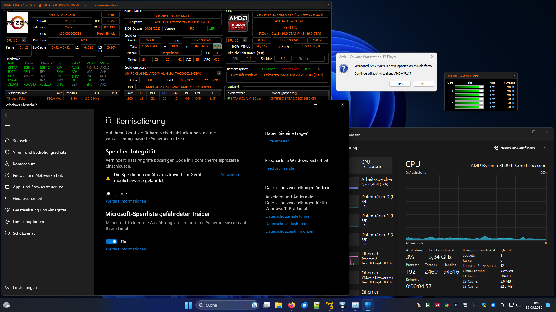
Task: Select Viren- und Bedrohungsschutz in sidebar
Action: point(48,152)
